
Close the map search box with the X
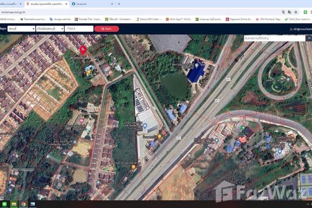click(309, 38)
